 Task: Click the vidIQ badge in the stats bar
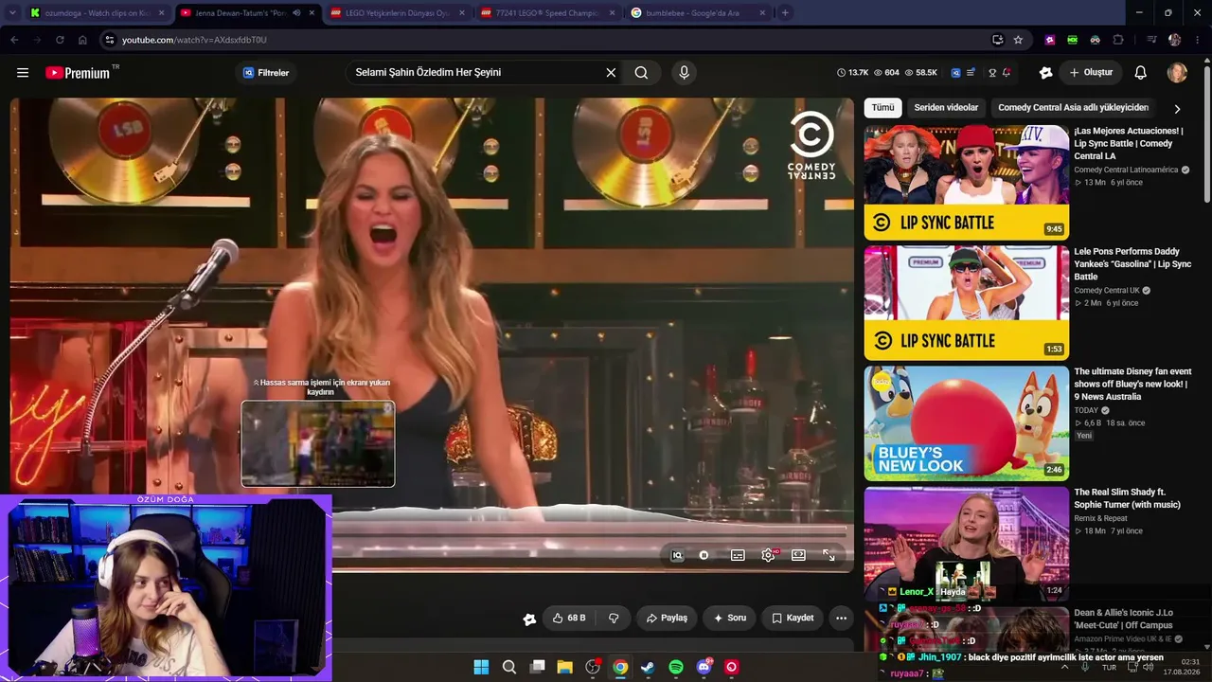tap(956, 73)
